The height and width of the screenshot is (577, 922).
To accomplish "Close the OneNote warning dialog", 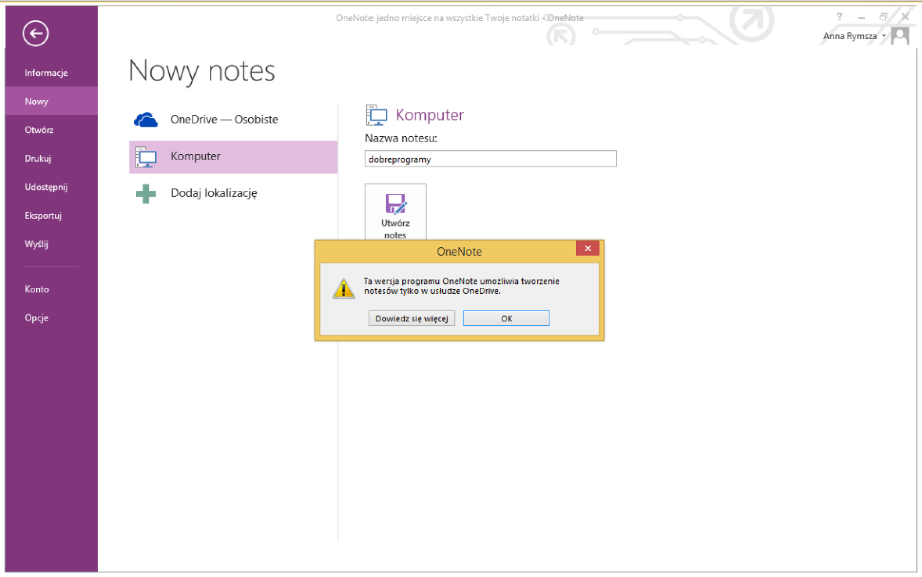I will pos(588,248).
